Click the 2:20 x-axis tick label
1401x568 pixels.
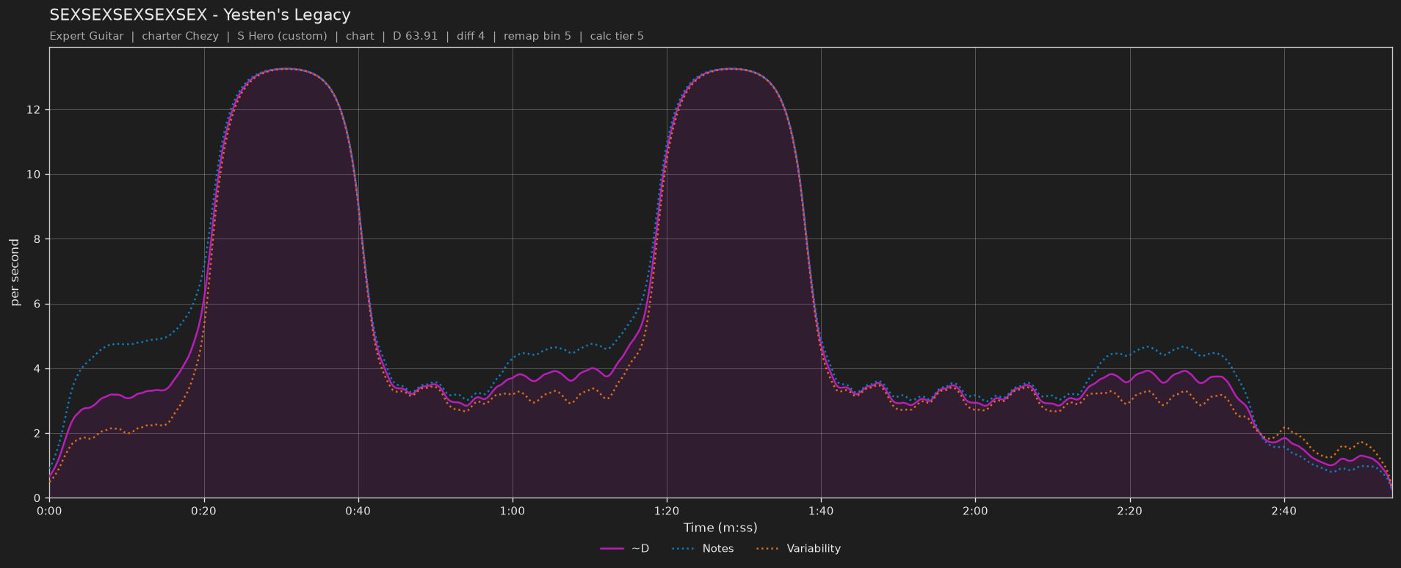pyautogui.click(x=1129, y=511)
